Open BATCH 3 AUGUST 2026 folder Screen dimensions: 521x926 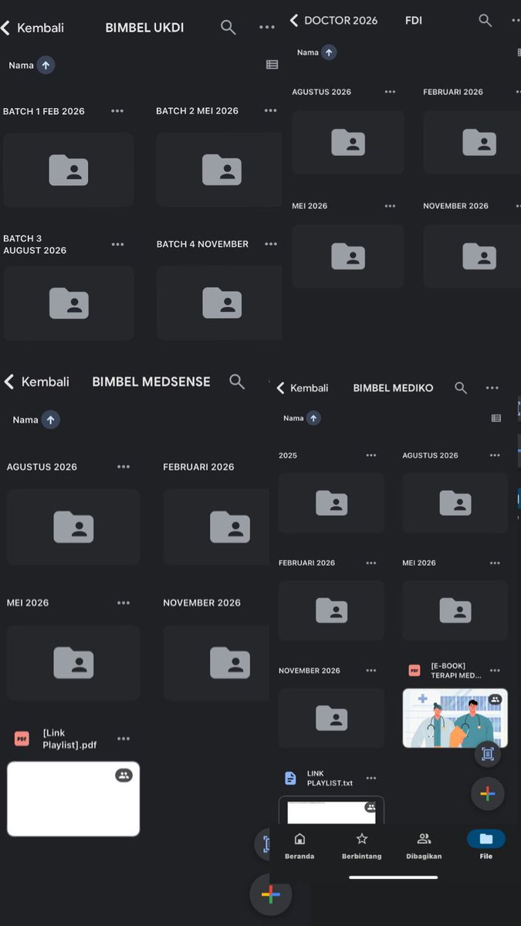69,303
